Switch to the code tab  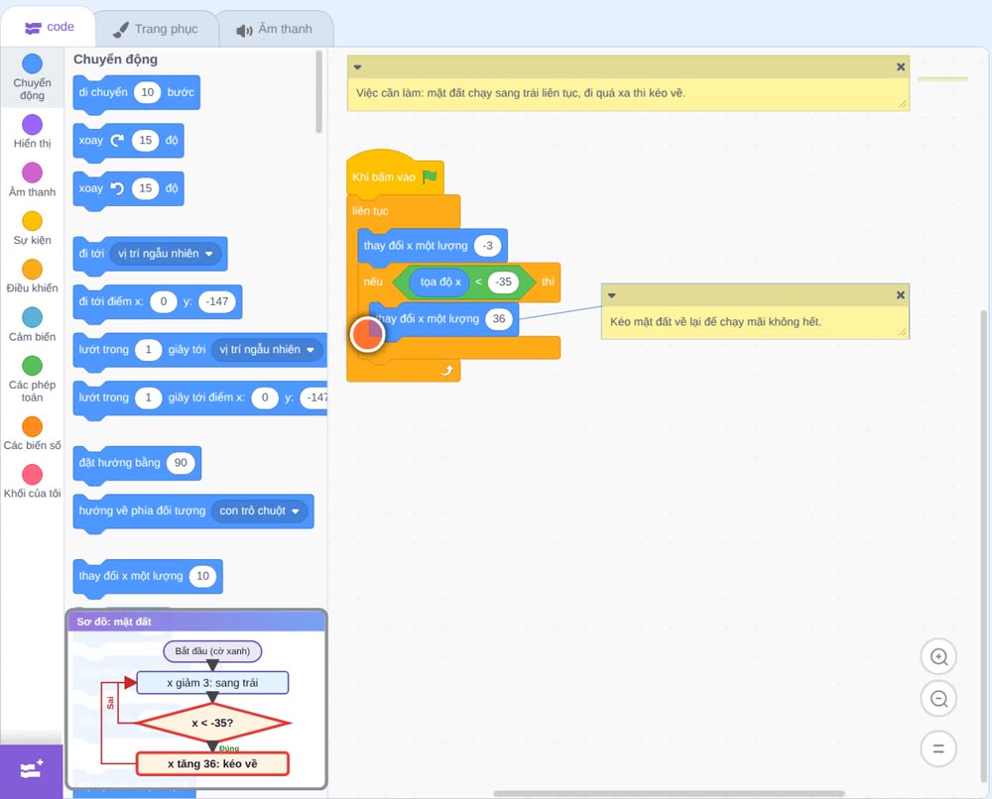(x=49, y=27)
